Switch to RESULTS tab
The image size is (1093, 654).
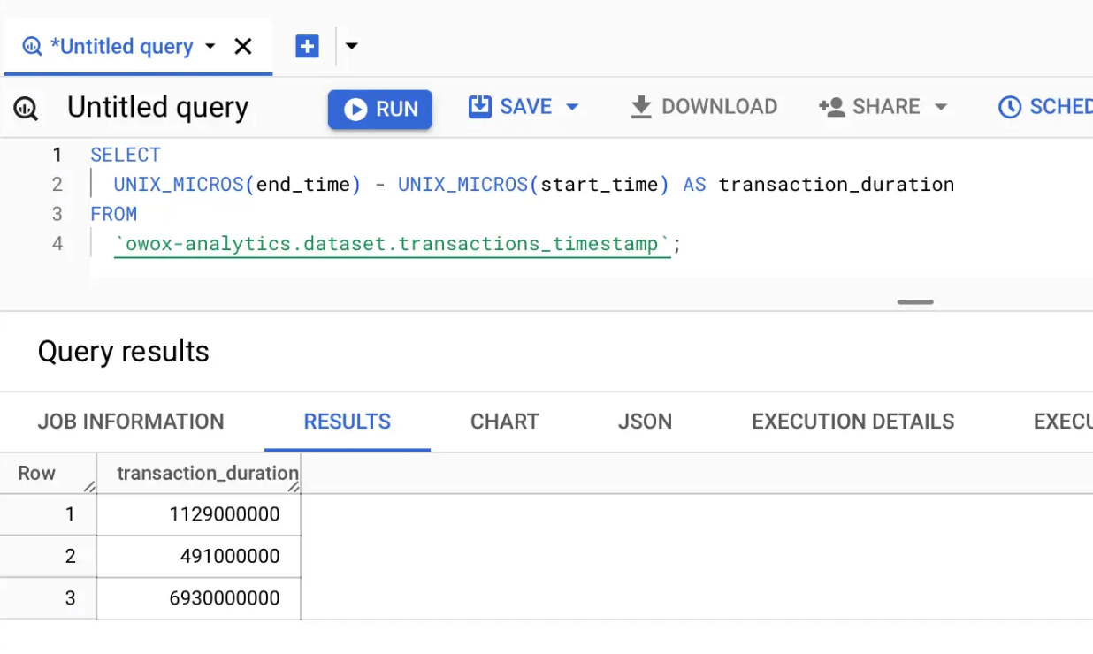tap(348, 422)
